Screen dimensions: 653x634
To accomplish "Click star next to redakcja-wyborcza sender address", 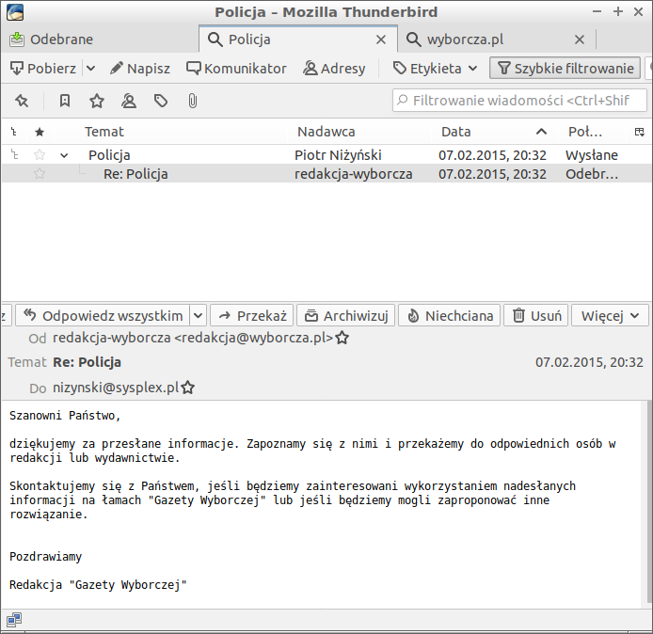I will [342, 338].
